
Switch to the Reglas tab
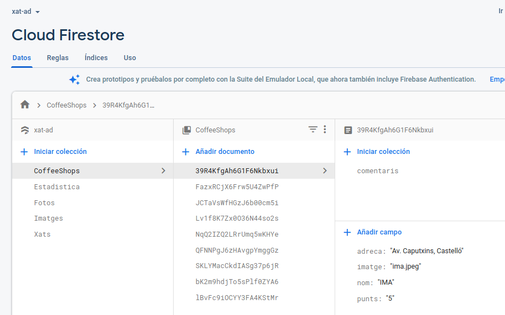click(x=58, y=58)
